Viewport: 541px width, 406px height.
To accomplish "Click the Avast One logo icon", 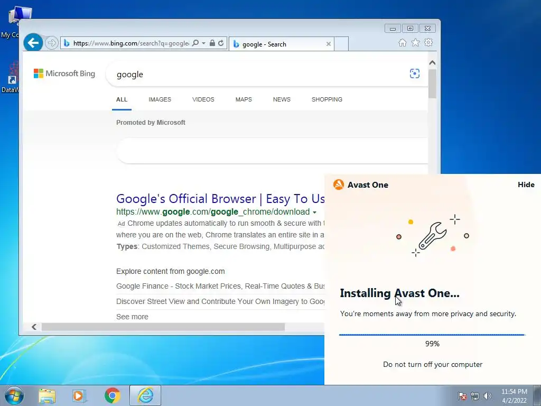I will click(x=339, y=184).
